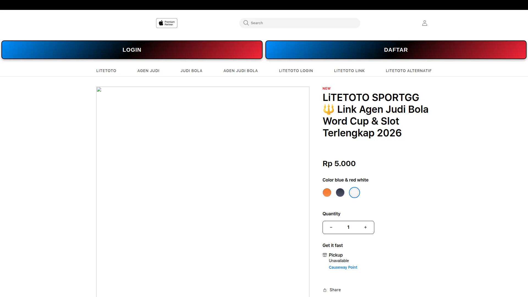Select the dark navy color swatch

click(x=340, y=193)
